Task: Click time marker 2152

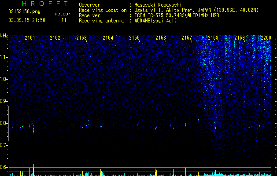Action: 55,38
